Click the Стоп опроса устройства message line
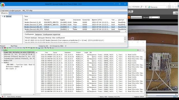The image size is (179, 100). (x=65, y=40)
